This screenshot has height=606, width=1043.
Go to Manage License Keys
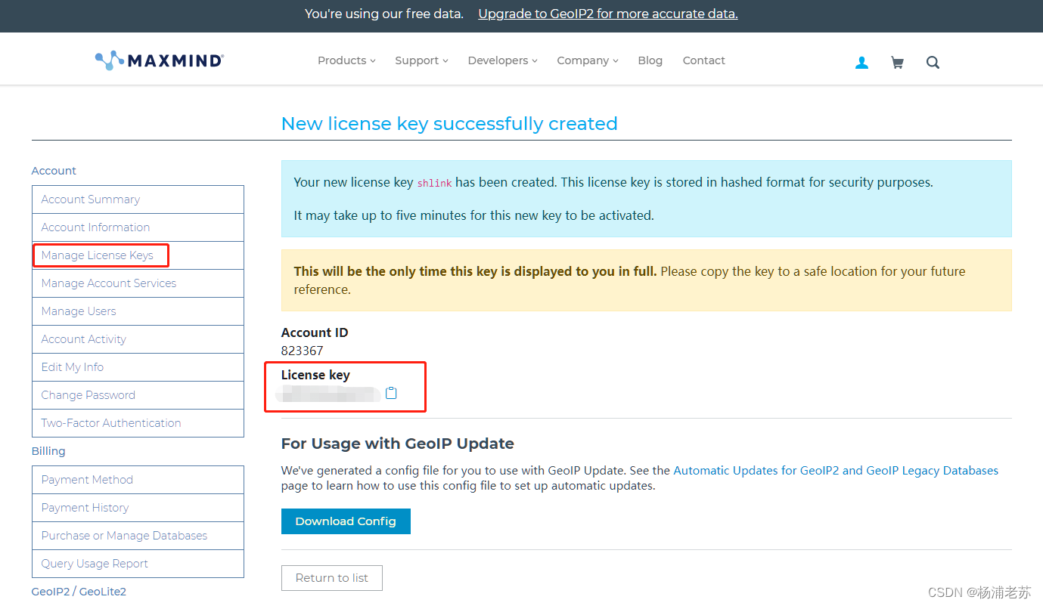coord(138,255)
